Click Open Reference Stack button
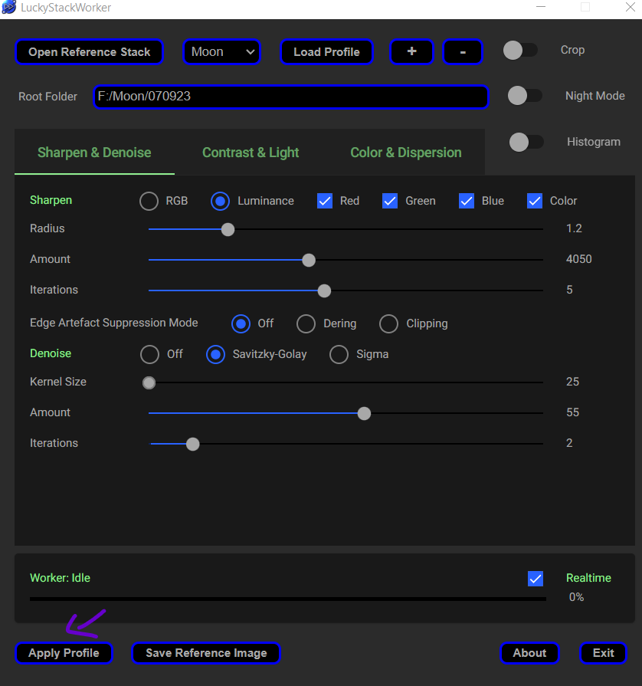The image size is (642, 686). tap(89, 51)
